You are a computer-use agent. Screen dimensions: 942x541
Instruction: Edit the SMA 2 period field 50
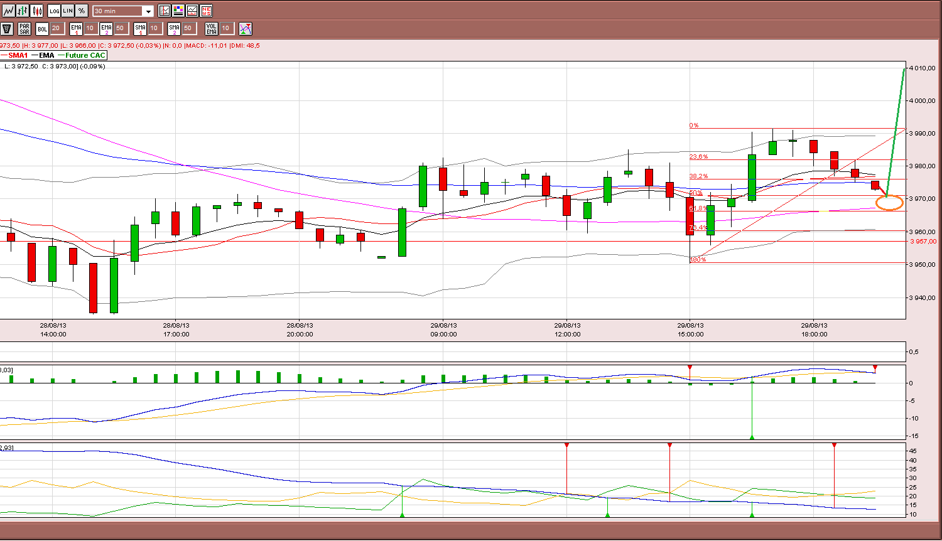(x=188, y=28)
